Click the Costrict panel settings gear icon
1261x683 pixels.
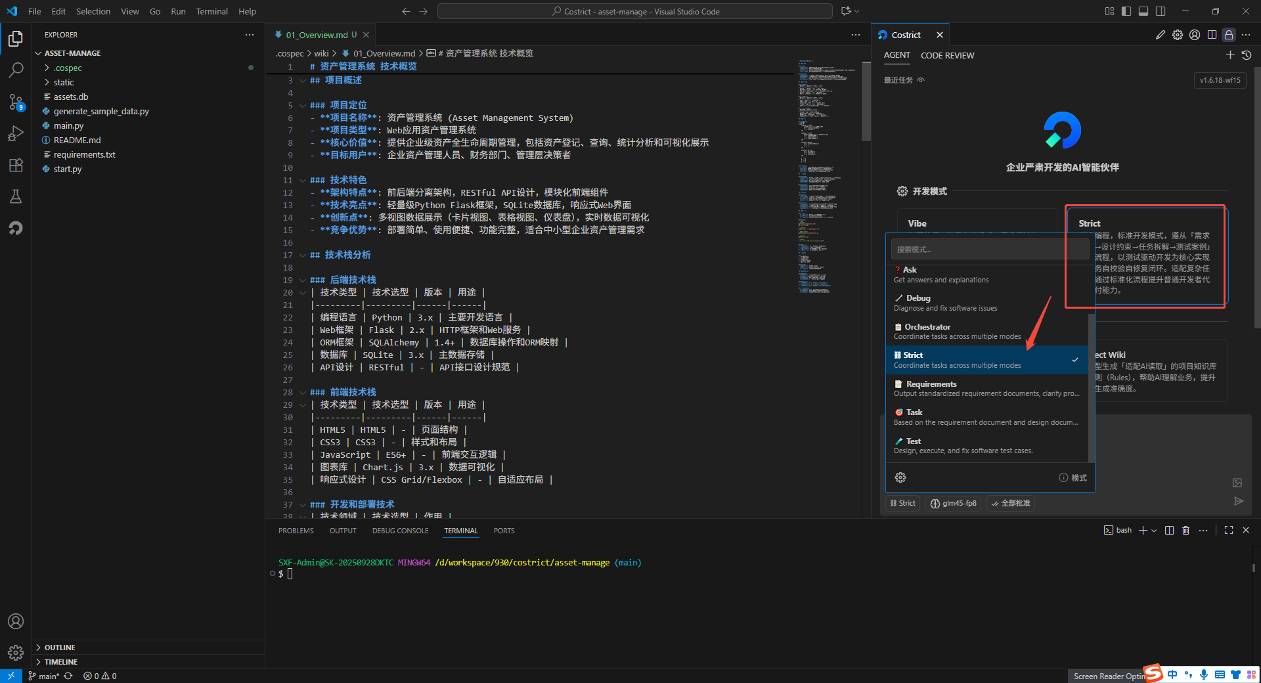coord(1178,35)
